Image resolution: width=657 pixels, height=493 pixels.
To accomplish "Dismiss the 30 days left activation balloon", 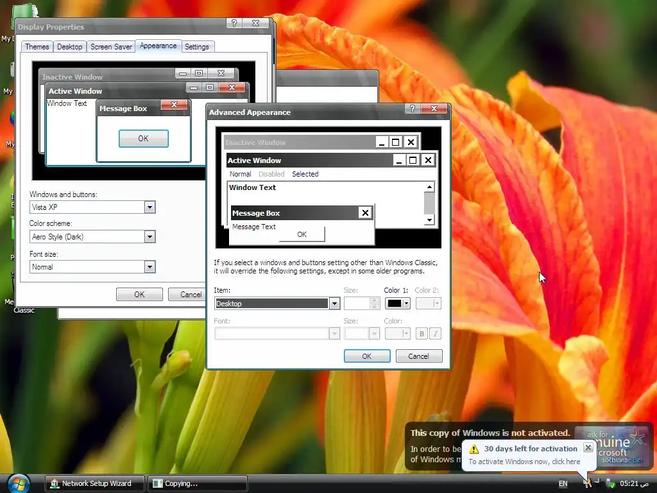I will [588, 447].
